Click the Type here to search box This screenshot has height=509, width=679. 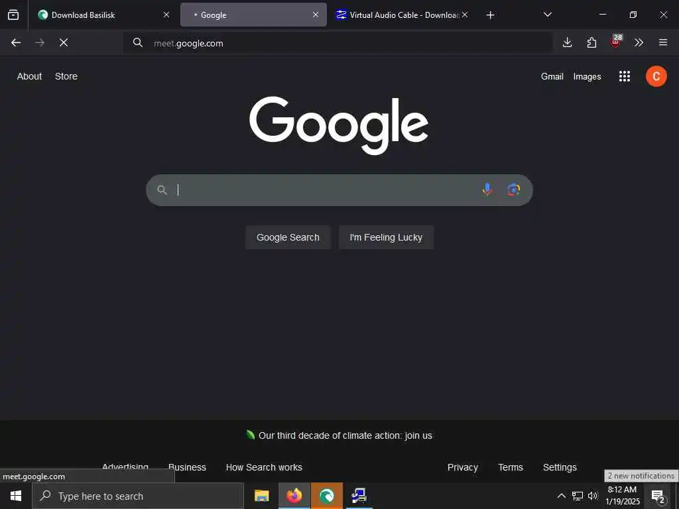[x=138, y=496]
